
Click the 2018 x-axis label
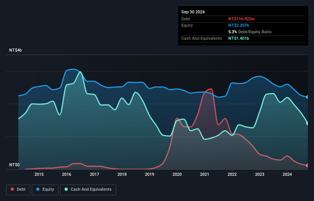(122, 174)
